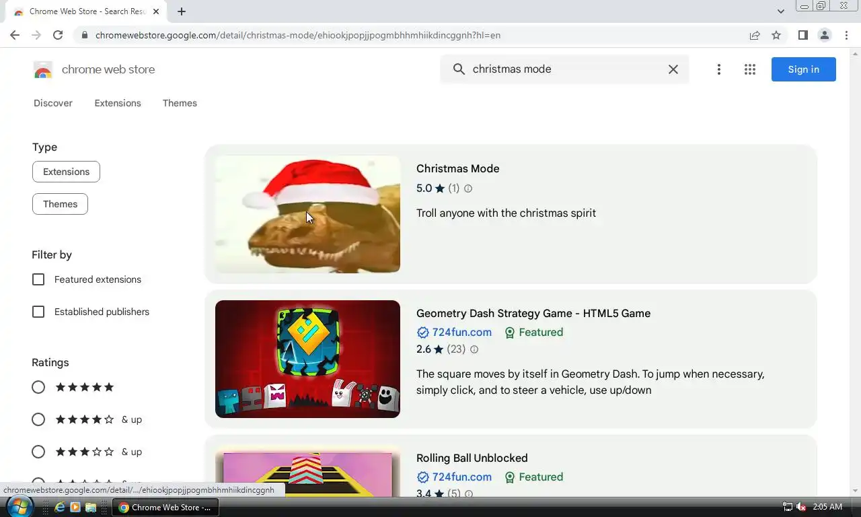Bookmark this page with star icon

click(776, 35)
